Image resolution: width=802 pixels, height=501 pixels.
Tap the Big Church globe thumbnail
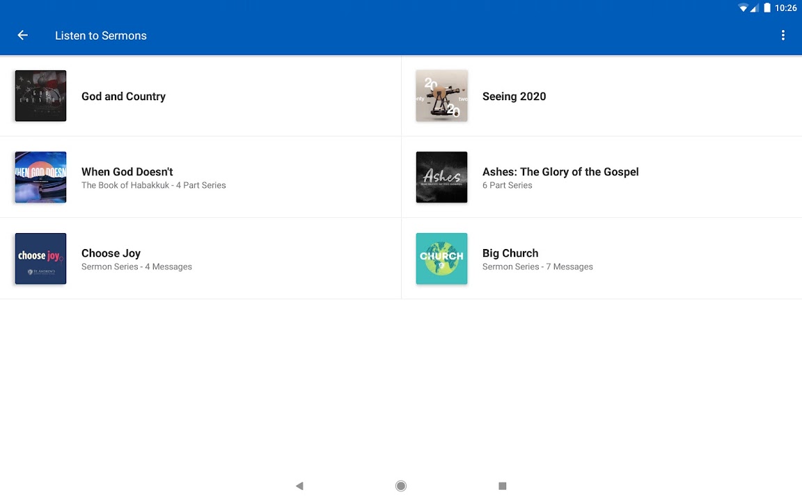tap(441, 259)
